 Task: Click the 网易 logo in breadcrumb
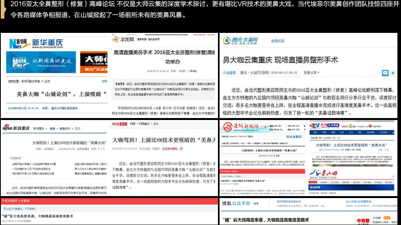click(120, 124)
